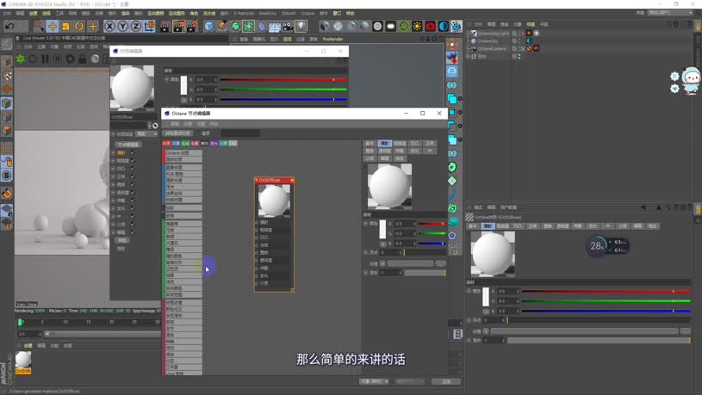The image size is (702, 395).
Task: Click the settings gear in Live Viewer toolbar
Action: pos(71,59)
